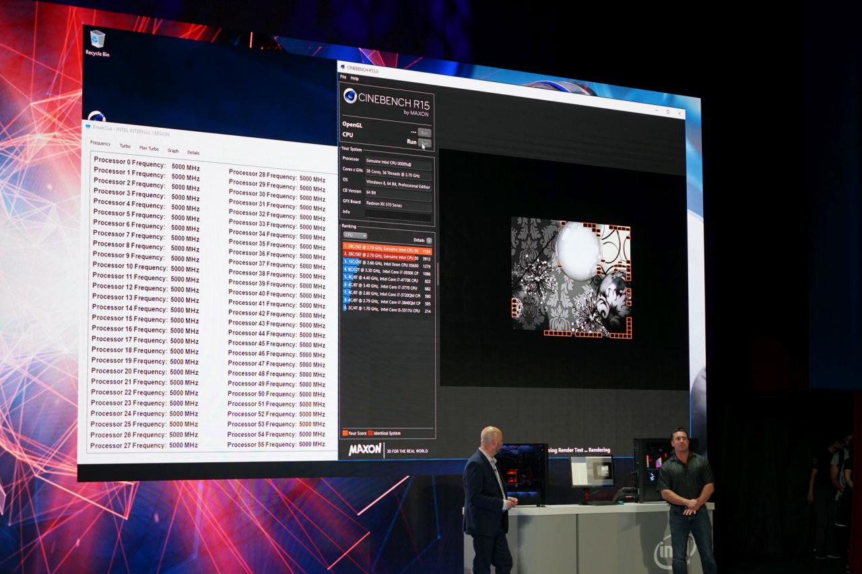Switch to the Turbo tab
The width and height of the screenshot is (862, 574).
click(x=125, y=146)
